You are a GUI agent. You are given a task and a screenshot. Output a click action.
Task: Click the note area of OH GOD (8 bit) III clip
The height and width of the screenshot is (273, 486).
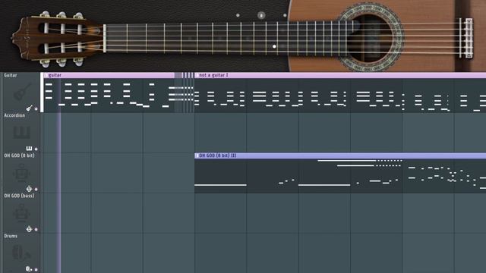[x=340, y=175]
